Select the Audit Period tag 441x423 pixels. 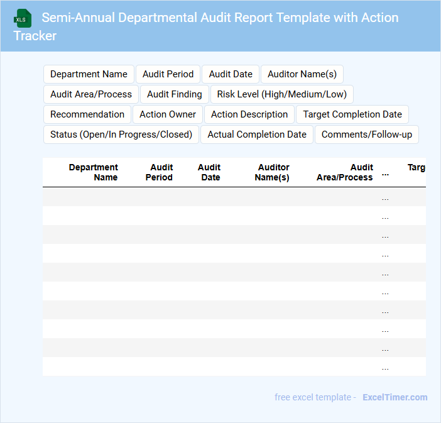tap(168, 74)
